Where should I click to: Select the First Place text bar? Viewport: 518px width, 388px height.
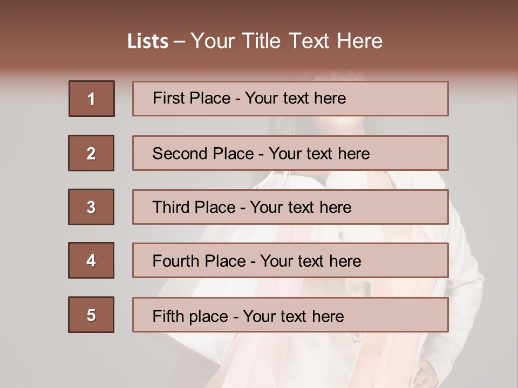click(290, 99)
